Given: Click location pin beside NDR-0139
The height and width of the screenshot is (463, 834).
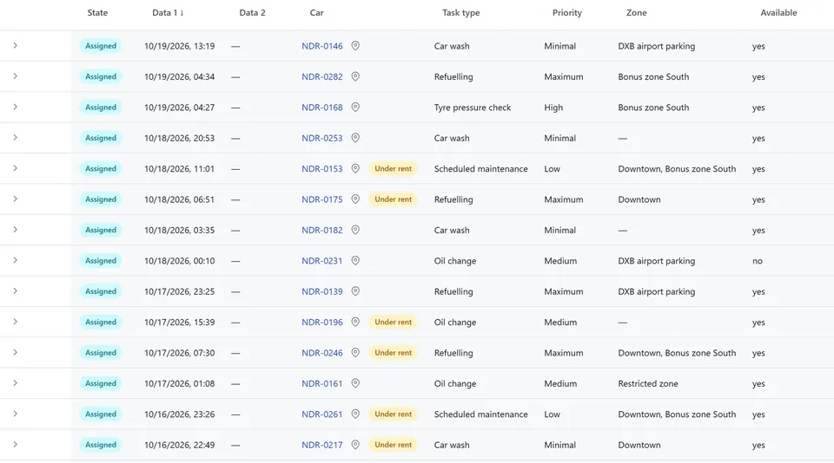Looking at the screenshot, I should tap(355, 291).
